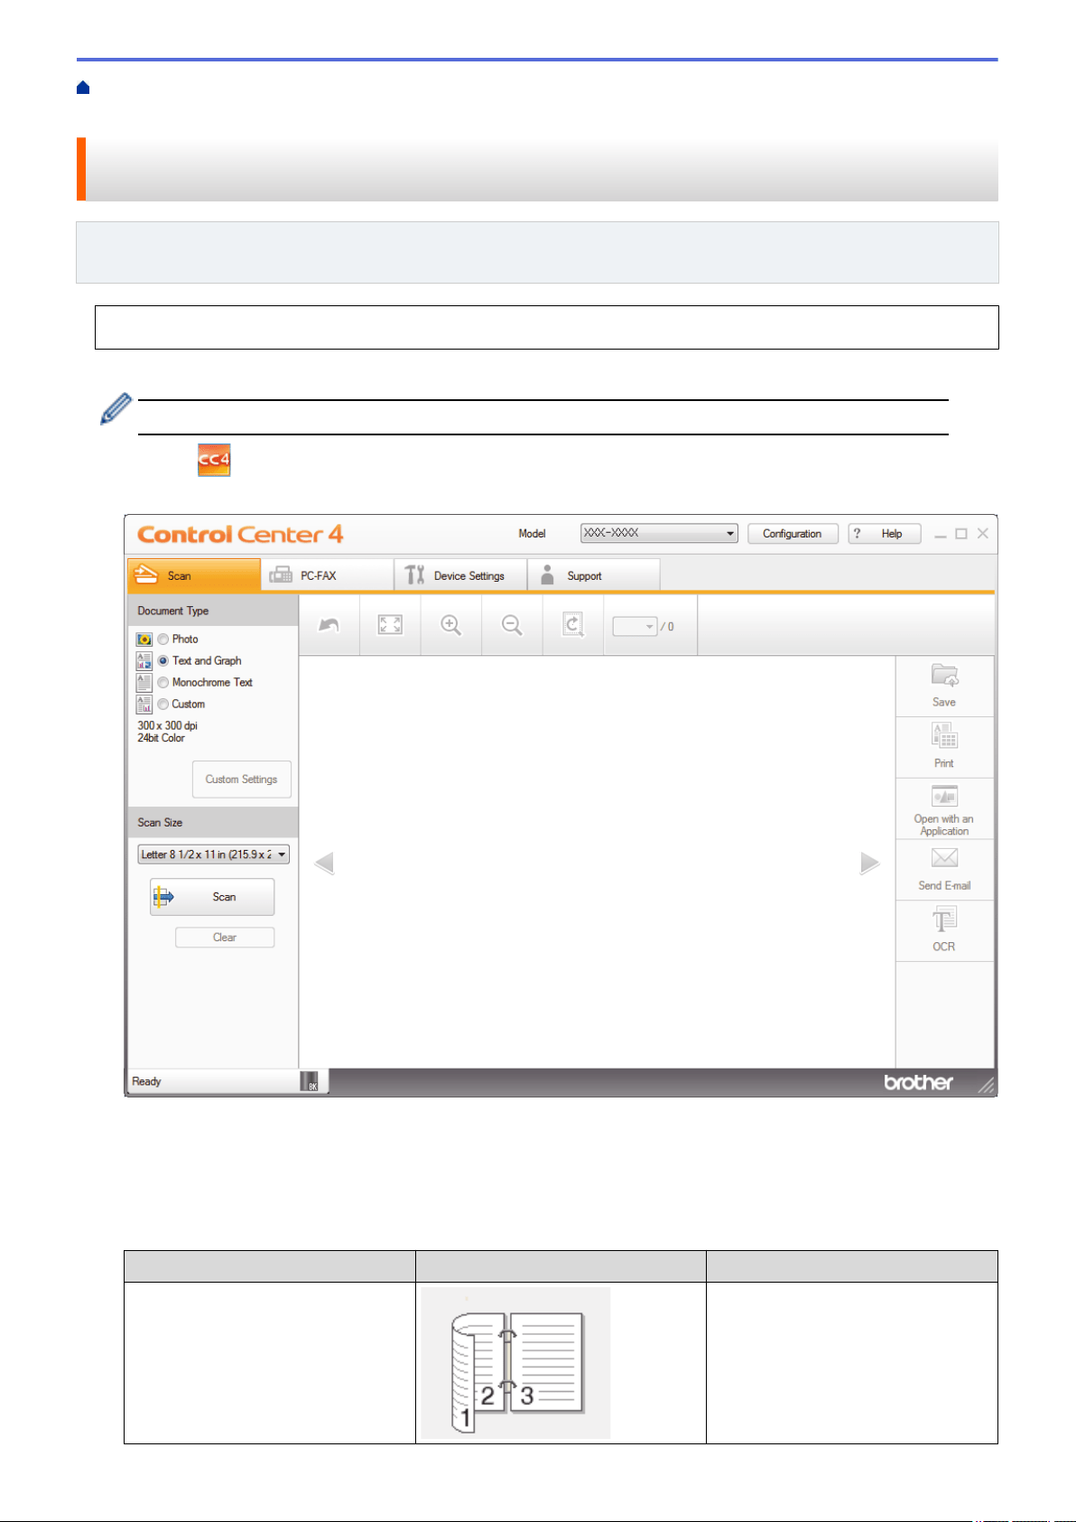This screenshot has width=1076, height=1522.
Task: Click the Support person icon
Action: [x=547, y=574]
